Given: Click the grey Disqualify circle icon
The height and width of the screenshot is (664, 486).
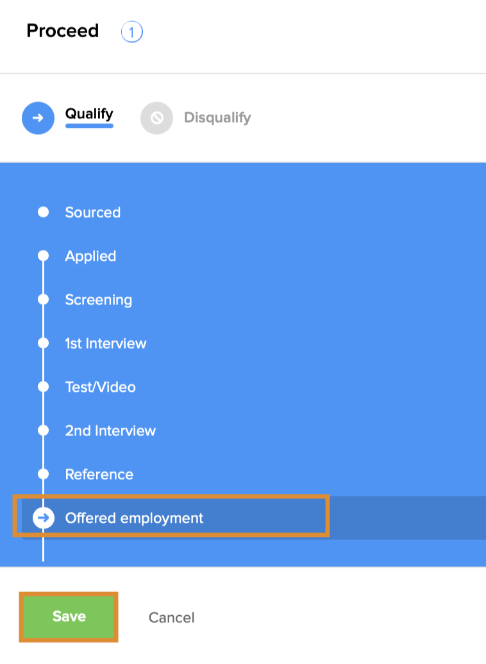Looking at the screenshot, I should [156, 118].
